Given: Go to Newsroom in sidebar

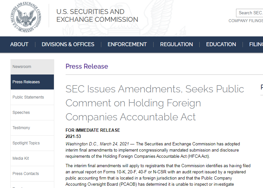Looking at the screenshot, I should tap(32, 67).
